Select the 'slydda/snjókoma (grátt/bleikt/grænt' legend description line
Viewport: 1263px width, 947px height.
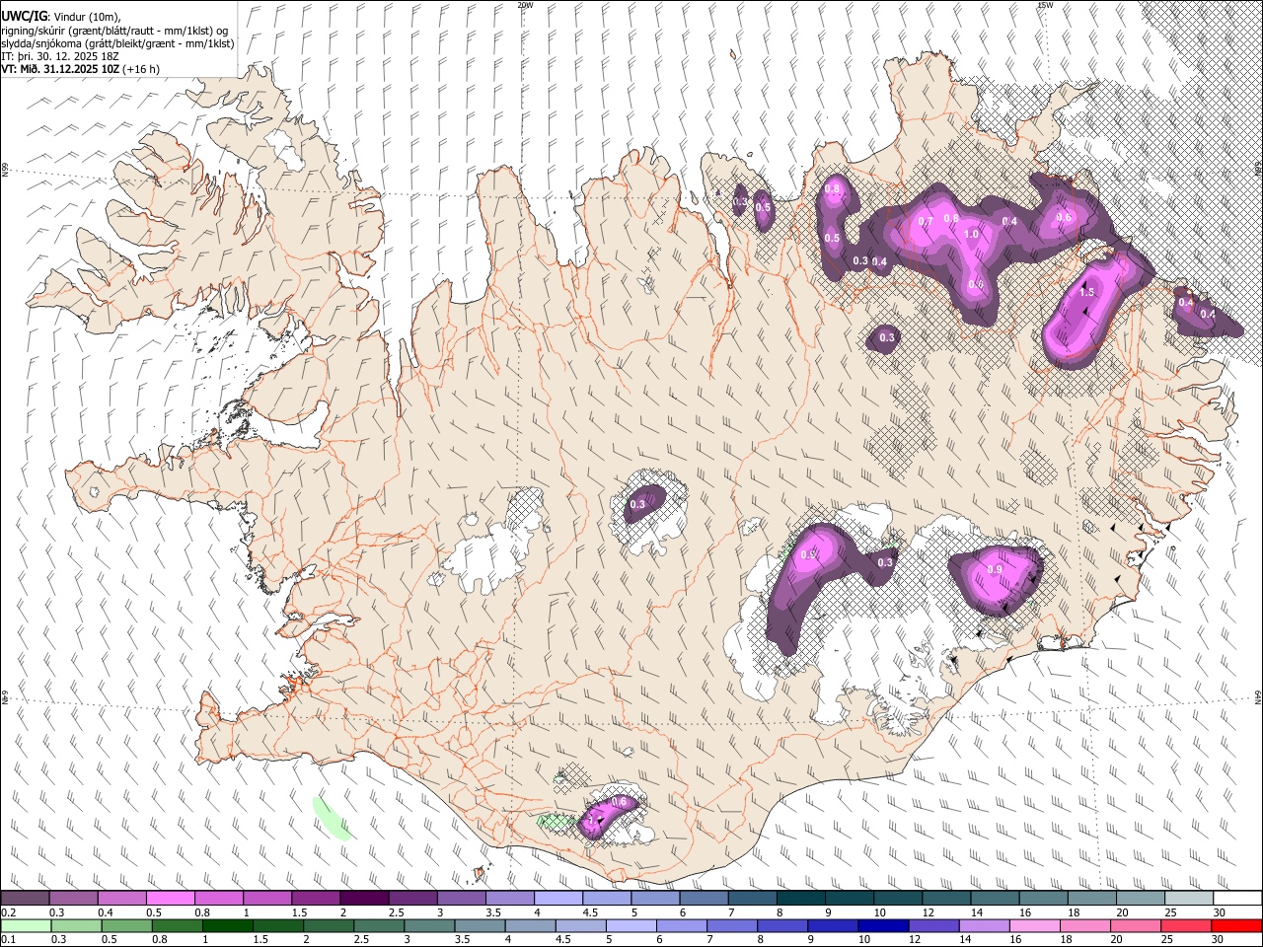tap(116, 43)
